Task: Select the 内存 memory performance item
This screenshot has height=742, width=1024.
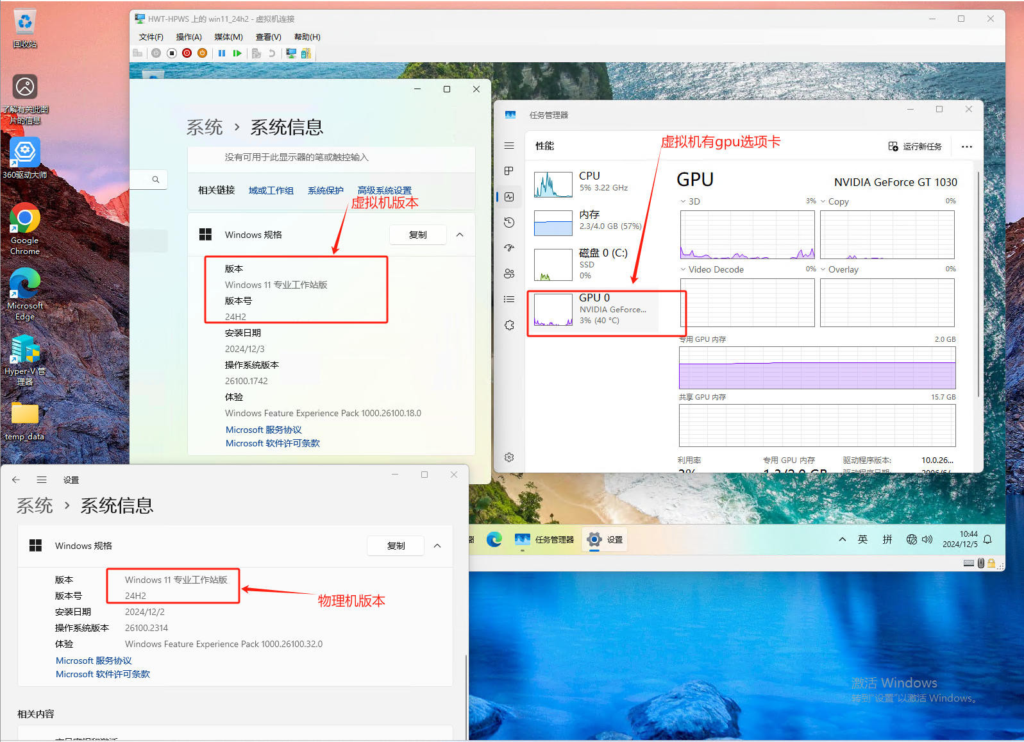Action: tap(593, 222)
